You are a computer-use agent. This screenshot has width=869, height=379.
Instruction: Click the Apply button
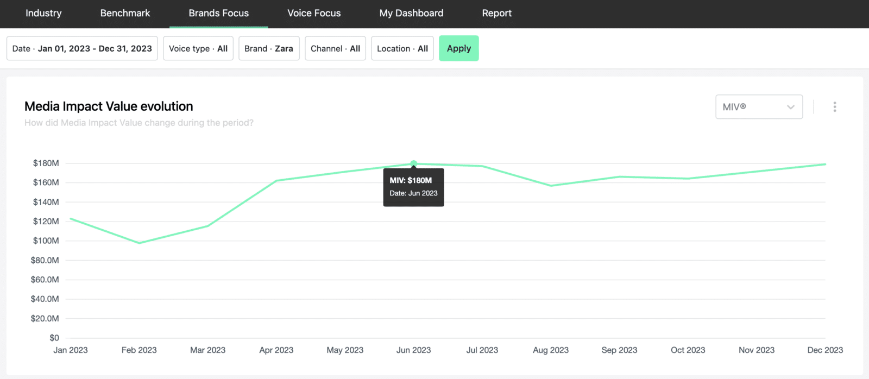coord(458,48)
